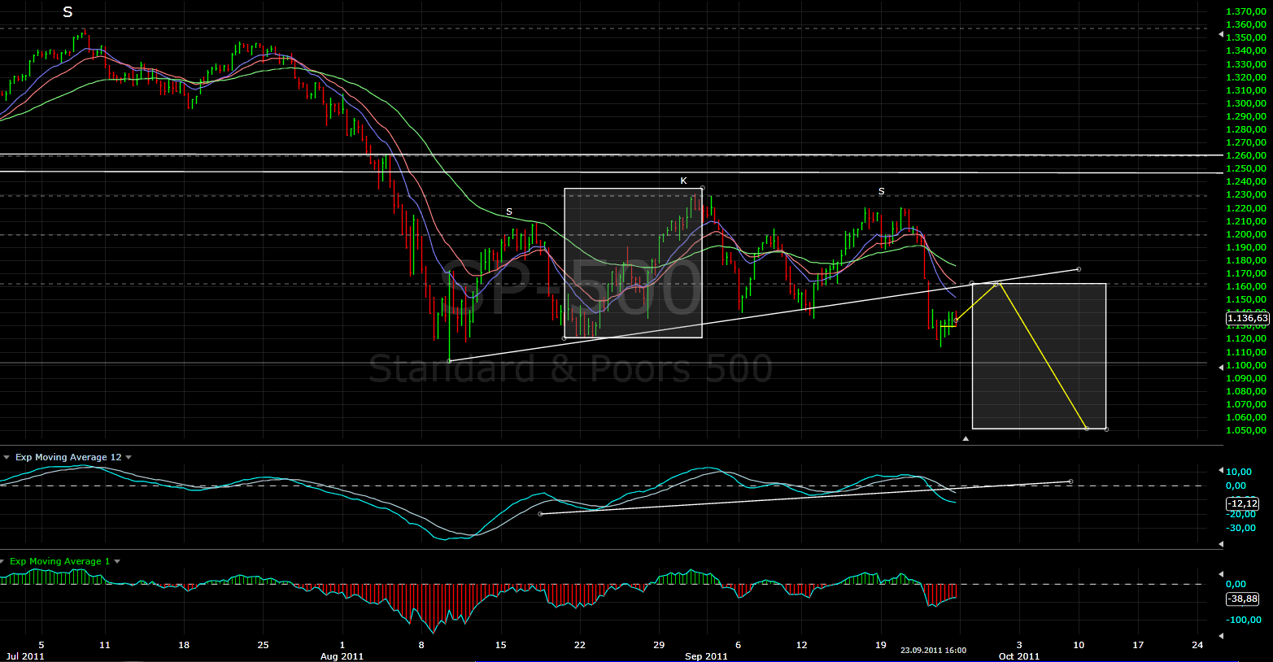
Task: Click axis arrow marker beside 1.100,00
Action: tap(1220, 368)
